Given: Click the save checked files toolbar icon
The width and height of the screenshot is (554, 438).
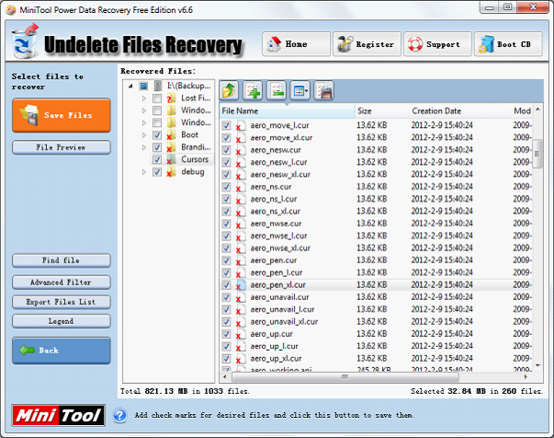Looking at the screenshot, I should point(323,91).
